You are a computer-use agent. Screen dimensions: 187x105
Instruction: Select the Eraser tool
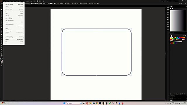(1, 27)
